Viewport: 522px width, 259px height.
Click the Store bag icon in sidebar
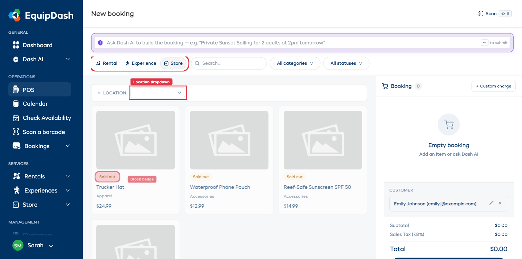point(16,205)
